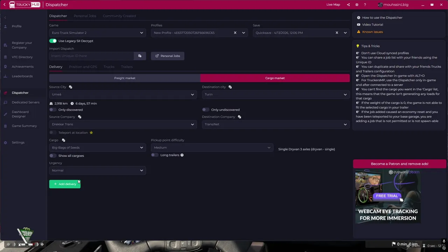Click the paste icon beside Import Dispatch
Viewport: 448px width, 252px height.
(140, 56)
